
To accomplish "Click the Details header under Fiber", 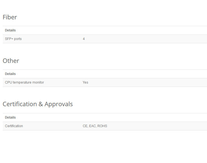I will (x=10, y=30).
